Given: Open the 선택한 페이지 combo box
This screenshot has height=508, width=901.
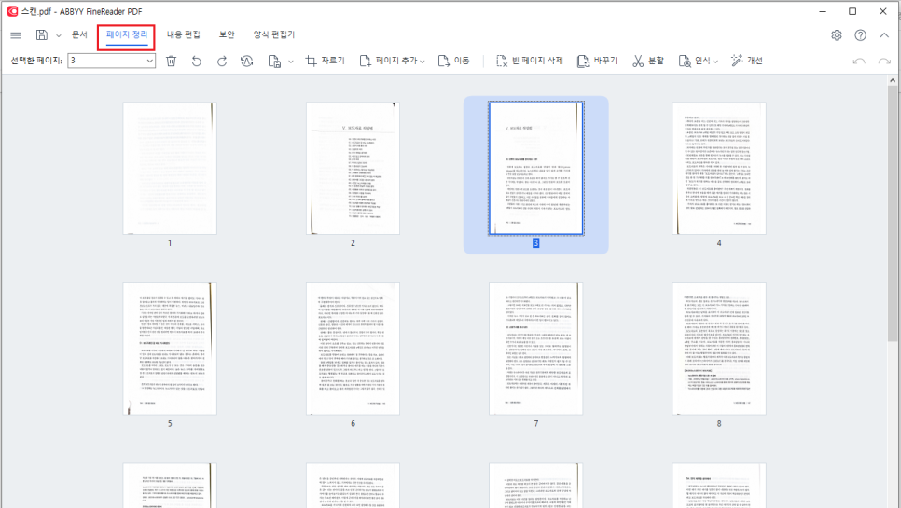Looking at the screenshot, I should tap(112, 61).
